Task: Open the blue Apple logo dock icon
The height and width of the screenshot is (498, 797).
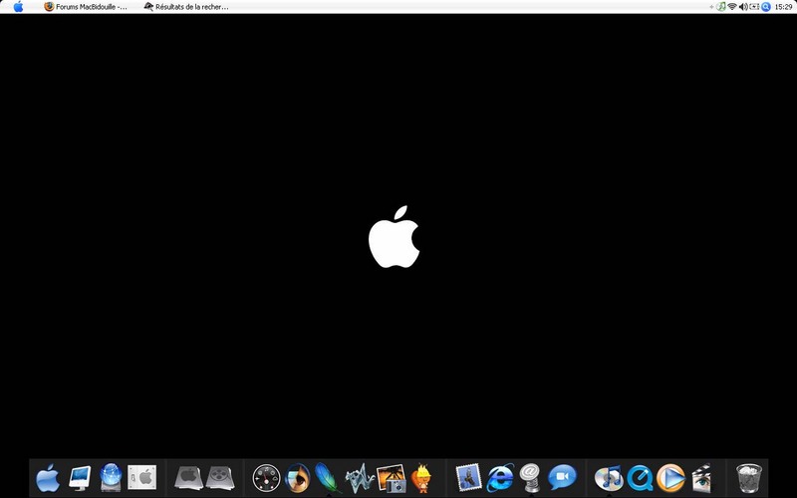Action: pos(48,478)
